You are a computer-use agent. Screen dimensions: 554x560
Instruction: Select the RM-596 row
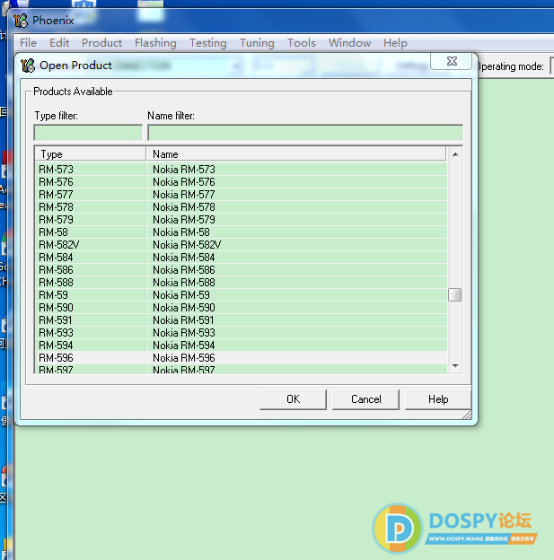(241, 357)
